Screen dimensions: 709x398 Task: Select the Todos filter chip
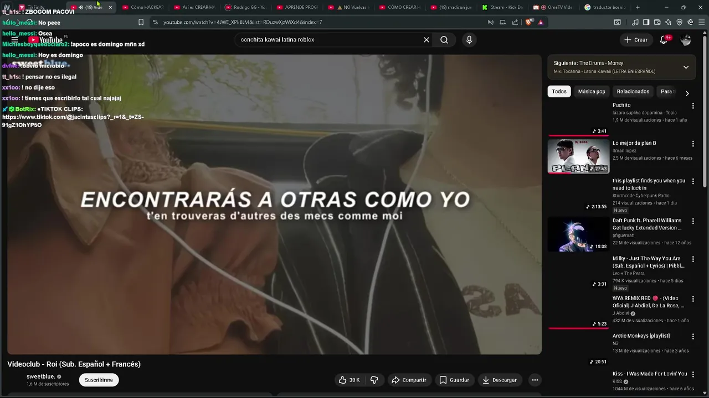pos(559,91)
